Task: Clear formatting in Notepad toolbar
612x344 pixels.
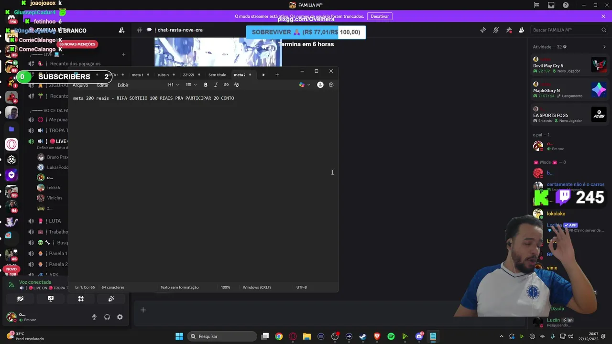Action: [x=236, y=85]
